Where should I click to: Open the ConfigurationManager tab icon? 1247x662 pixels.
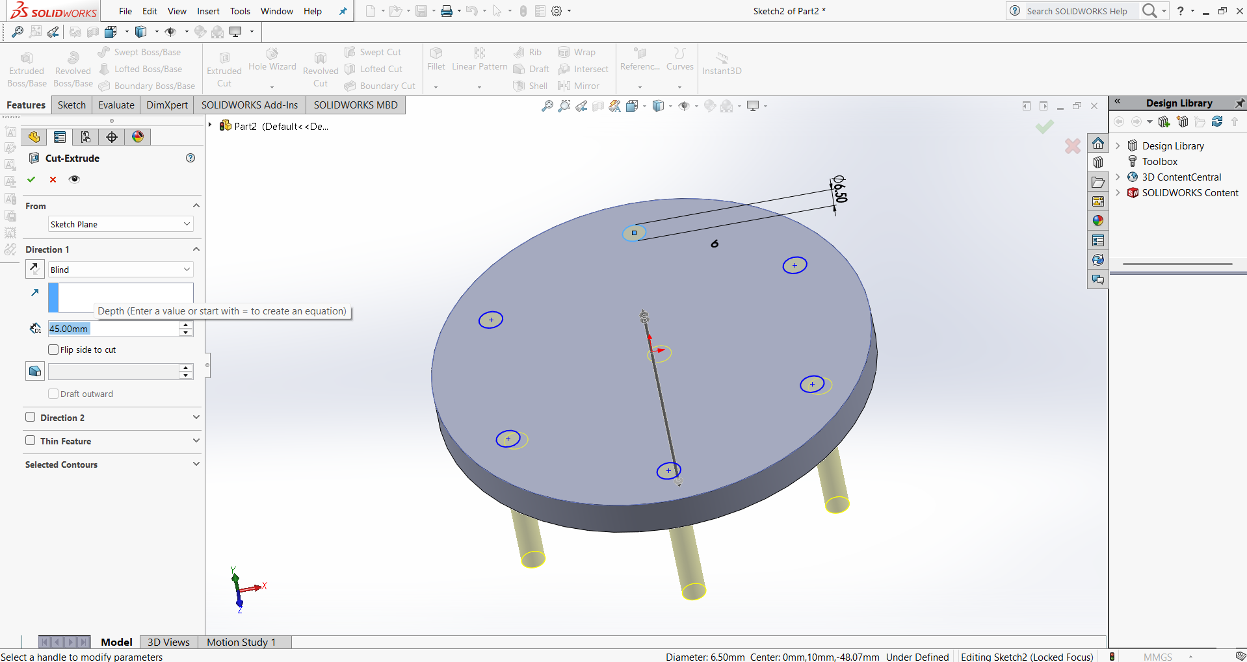(x=86, y=137)
